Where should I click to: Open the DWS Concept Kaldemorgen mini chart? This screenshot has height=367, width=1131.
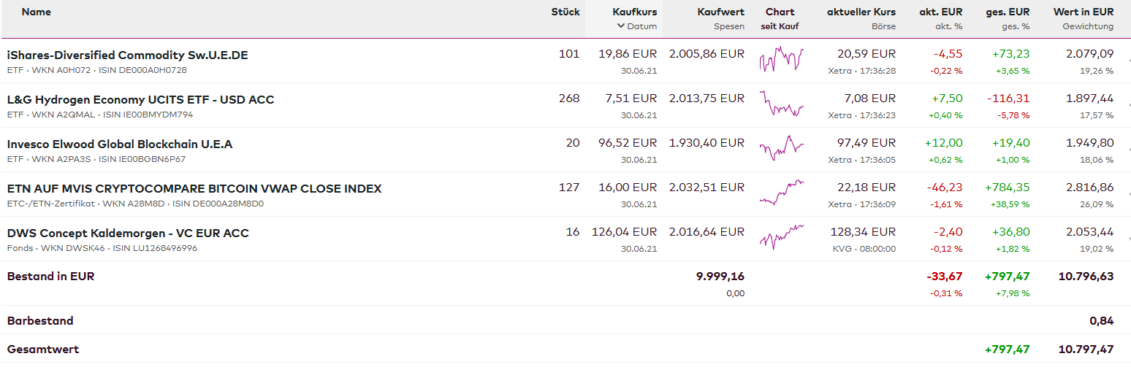click(780, 238)
